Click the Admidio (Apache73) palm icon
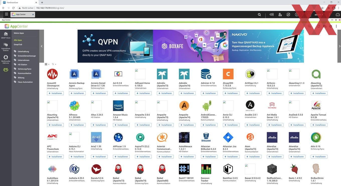The image size is (341, 186). pos(162,74)
